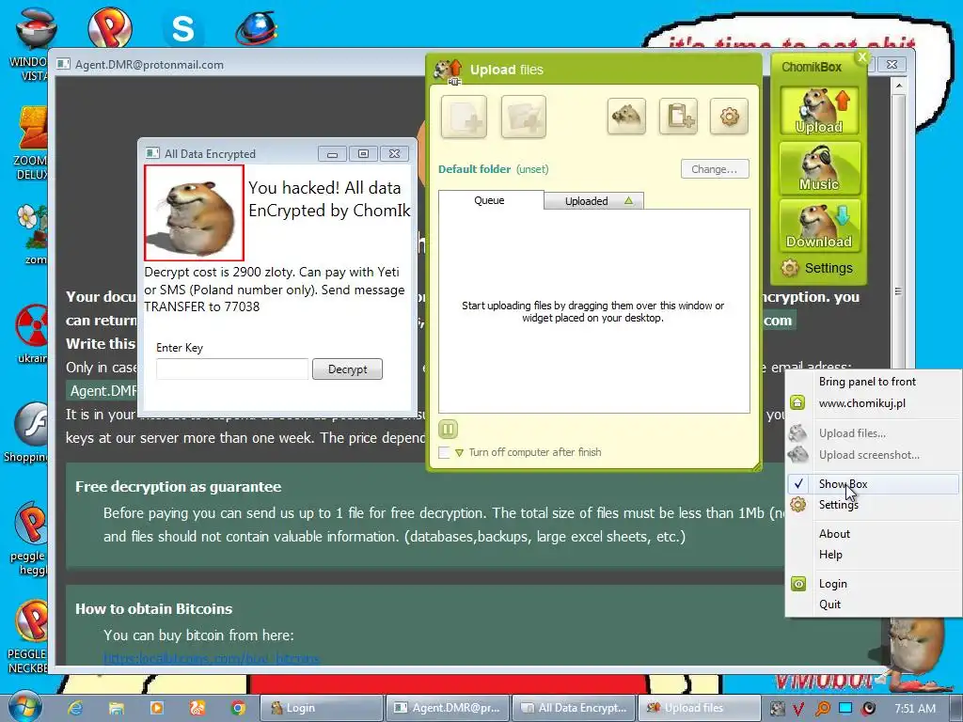
Task: Click the add file icon in Upload files
Action: (464, 117)
